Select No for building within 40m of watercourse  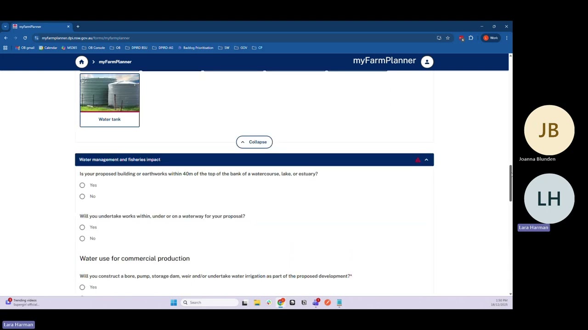(x=82, y=196)
